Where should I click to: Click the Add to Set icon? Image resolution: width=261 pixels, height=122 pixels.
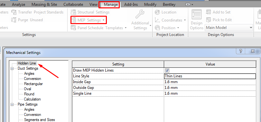point(209,12)
